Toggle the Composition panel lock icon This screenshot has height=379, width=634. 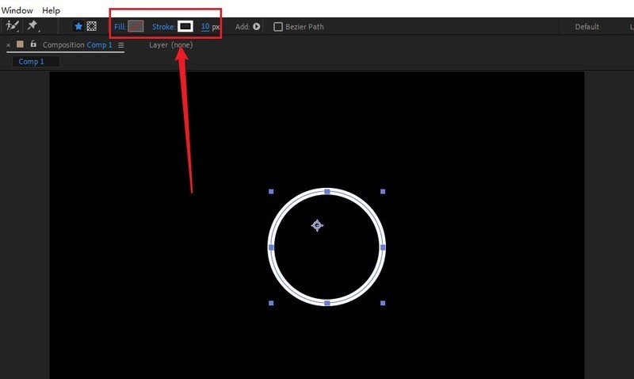point(32,44)
